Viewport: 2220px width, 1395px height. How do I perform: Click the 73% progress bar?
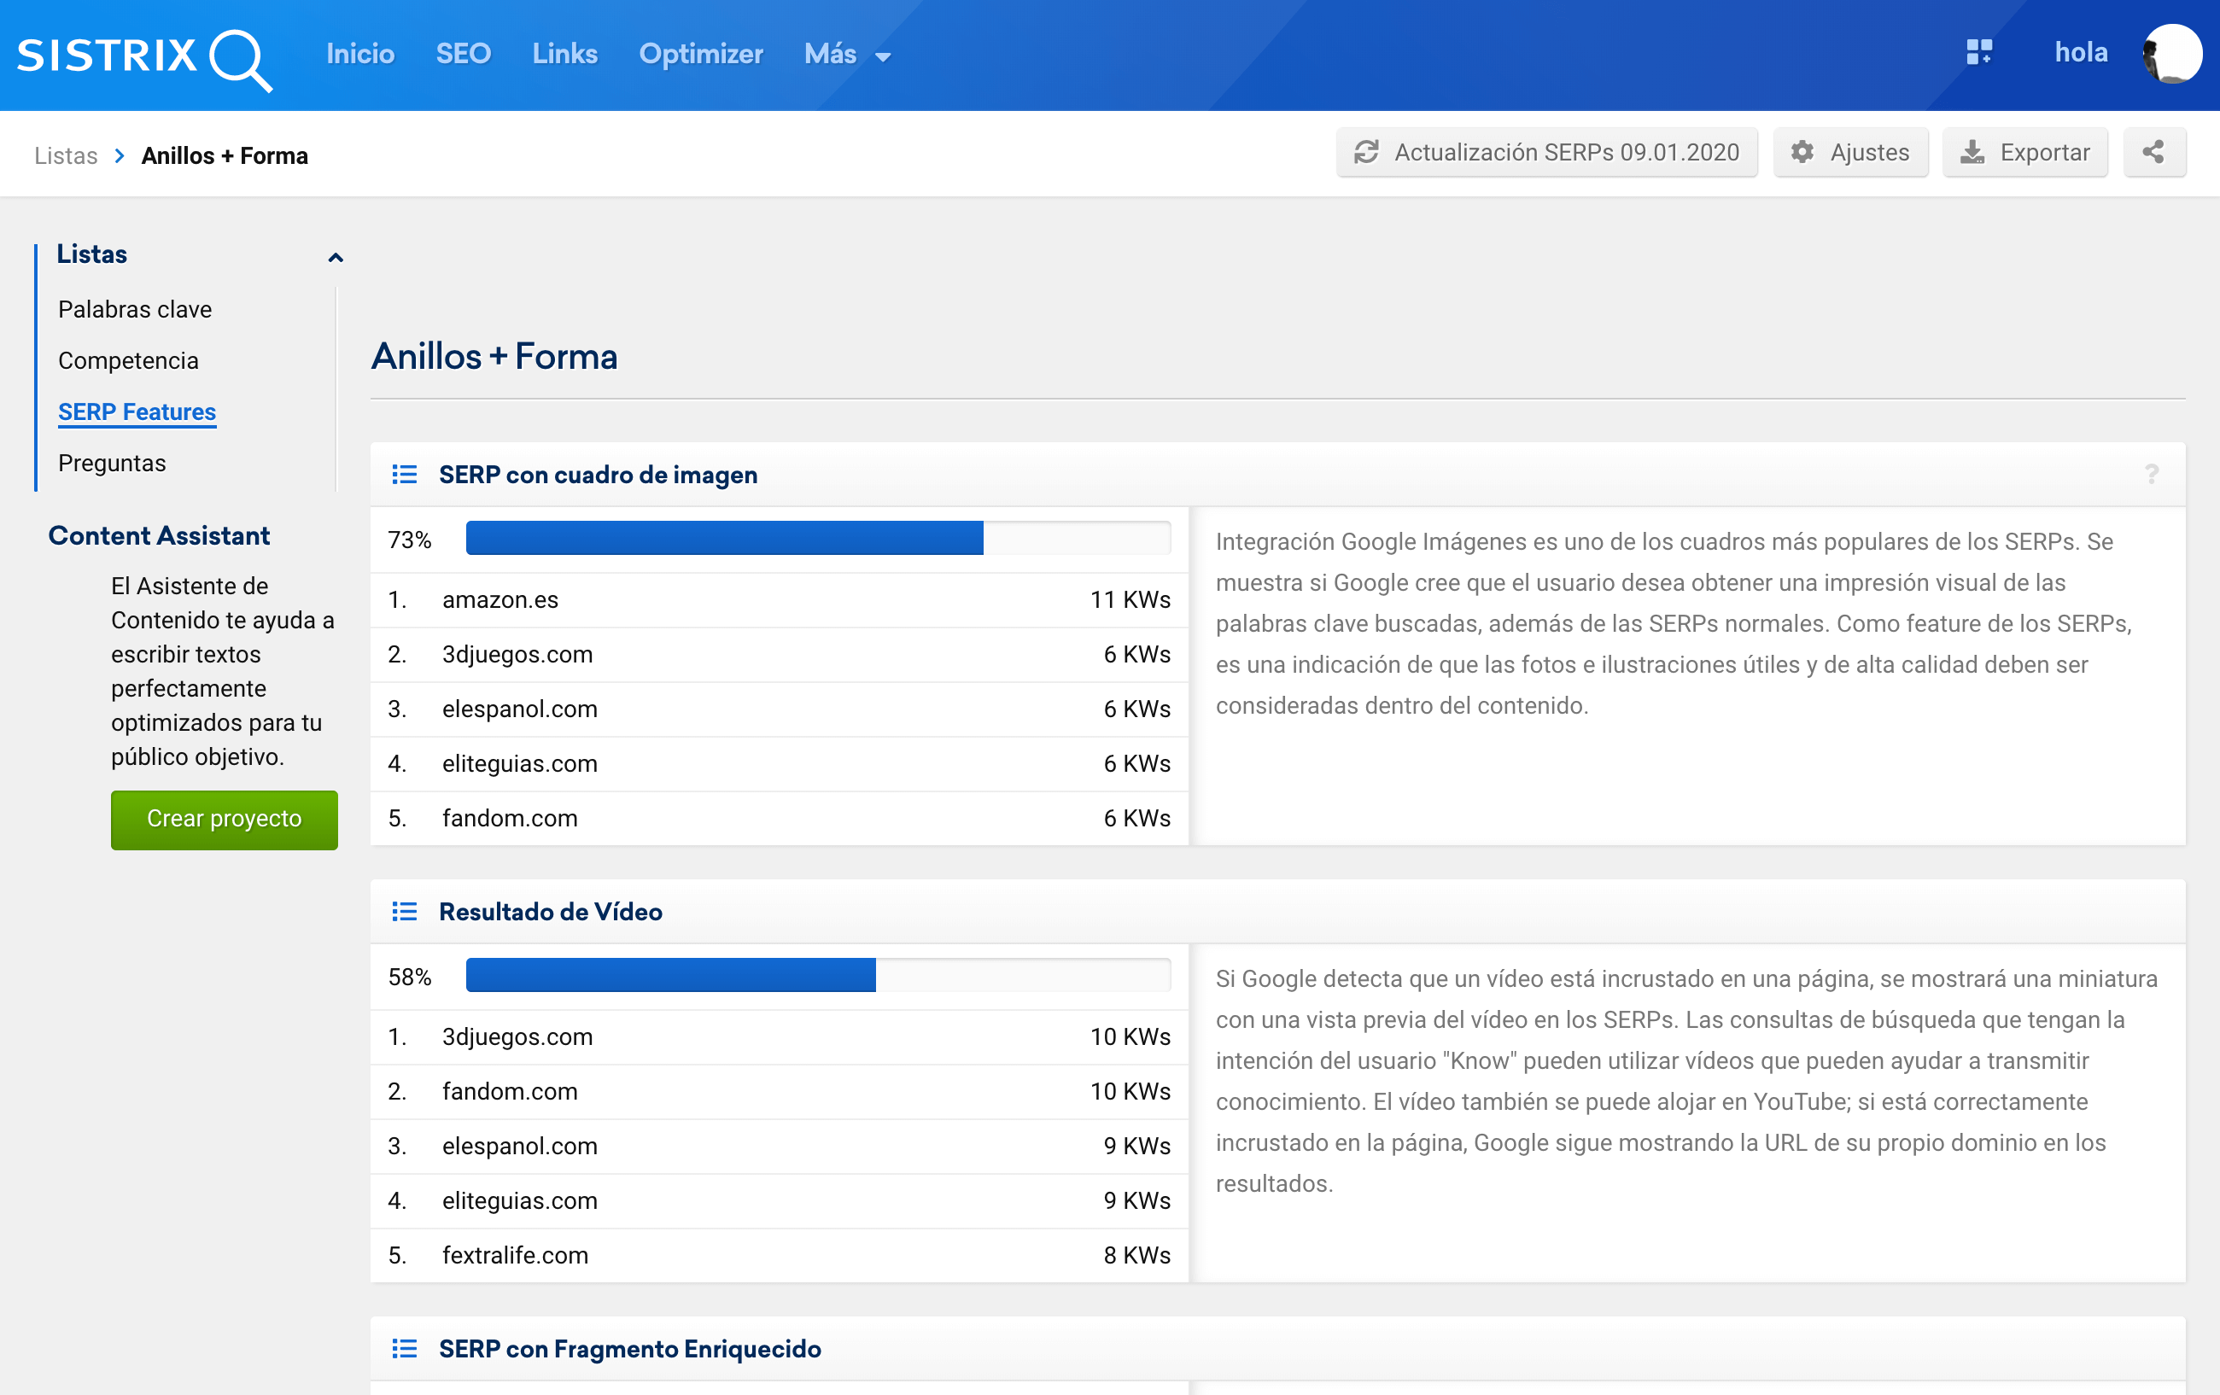click(x=818, y=539)
